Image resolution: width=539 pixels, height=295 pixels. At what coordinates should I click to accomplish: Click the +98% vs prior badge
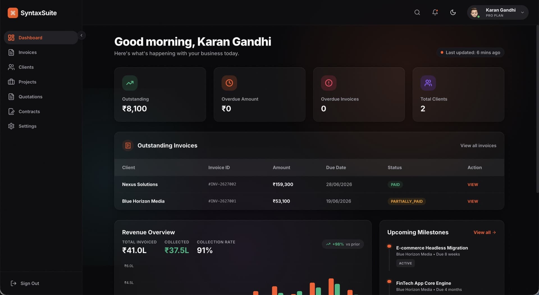pos(343,244)
